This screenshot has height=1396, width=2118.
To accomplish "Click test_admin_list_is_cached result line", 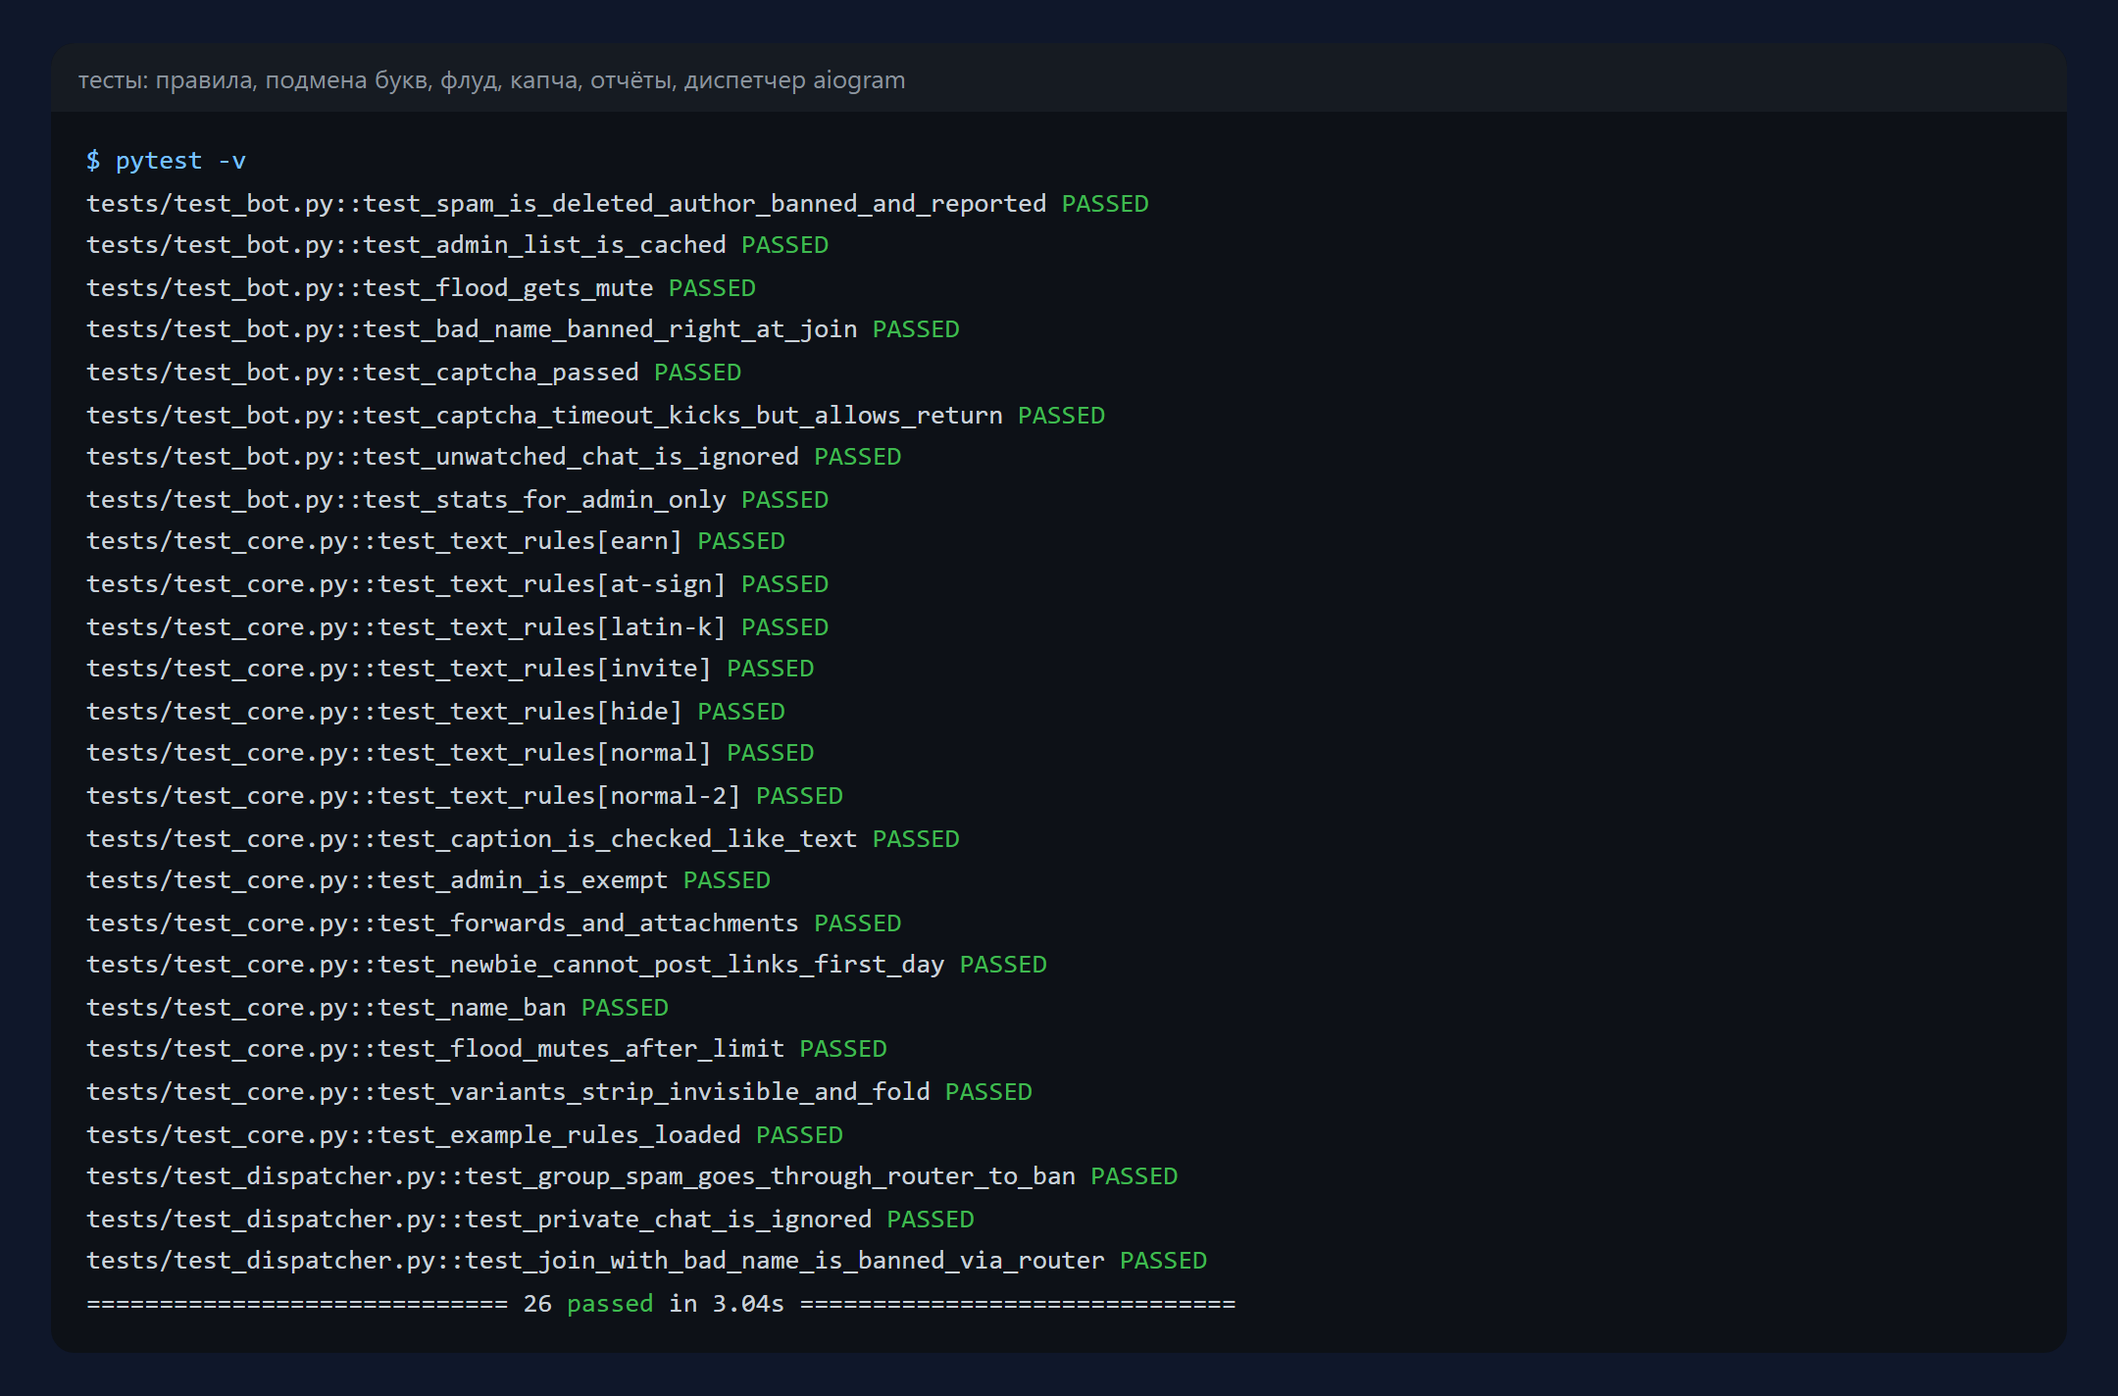I will [458, 245].
